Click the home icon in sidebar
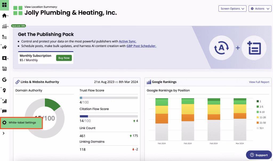The image size is (273, 161). (x=4, y=16)
